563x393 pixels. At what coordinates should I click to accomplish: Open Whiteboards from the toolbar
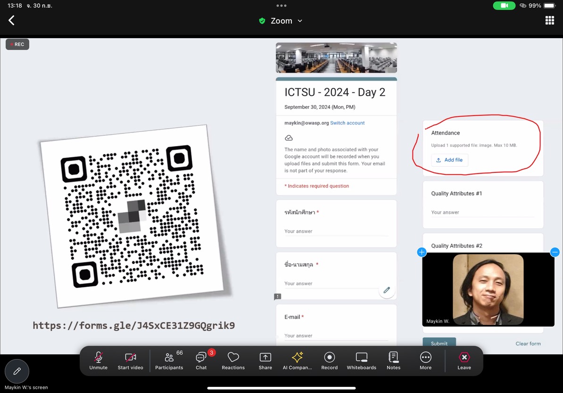point(361,361)
